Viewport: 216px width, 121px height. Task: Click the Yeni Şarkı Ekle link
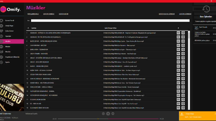click(x=33, y=14)
